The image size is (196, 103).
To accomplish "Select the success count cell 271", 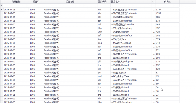I will pos(167,50).
